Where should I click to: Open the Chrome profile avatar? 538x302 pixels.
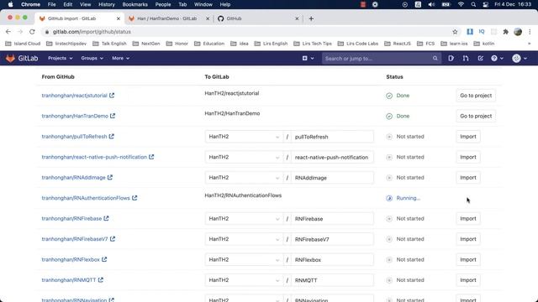[x=518, y=32]
